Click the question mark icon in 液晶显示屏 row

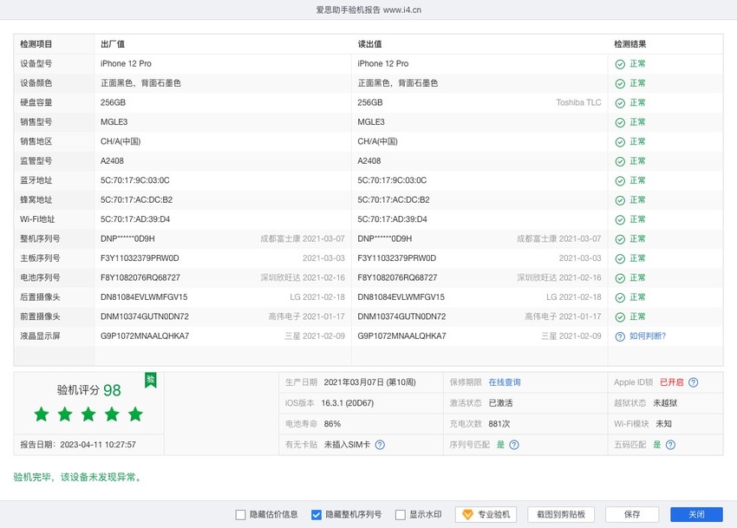[620, 336]
